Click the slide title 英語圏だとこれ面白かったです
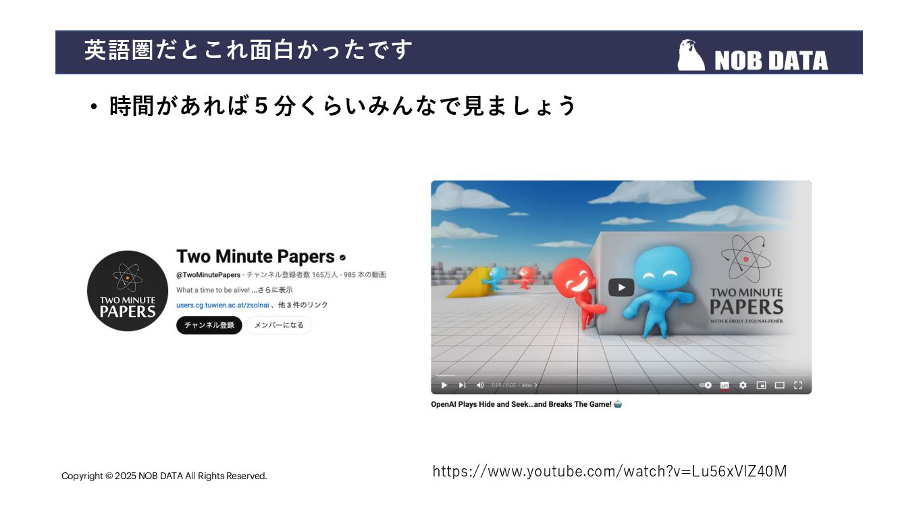Screen dimensions: 919x517 pyautogui.click(x=248, y=50)
